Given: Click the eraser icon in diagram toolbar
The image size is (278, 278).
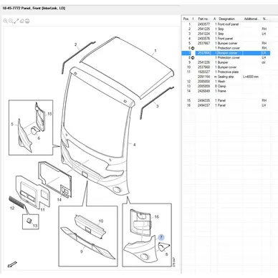Looking at the screenshot, I should (x=22, y=21).
